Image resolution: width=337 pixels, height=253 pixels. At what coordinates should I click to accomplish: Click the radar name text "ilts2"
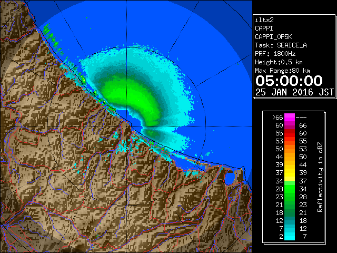tap(264, 20)
